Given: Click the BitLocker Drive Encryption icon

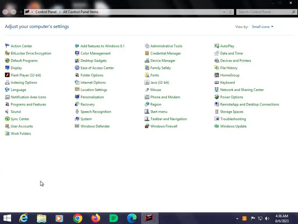Looking at the screenshot, I should tap(7, 53).
